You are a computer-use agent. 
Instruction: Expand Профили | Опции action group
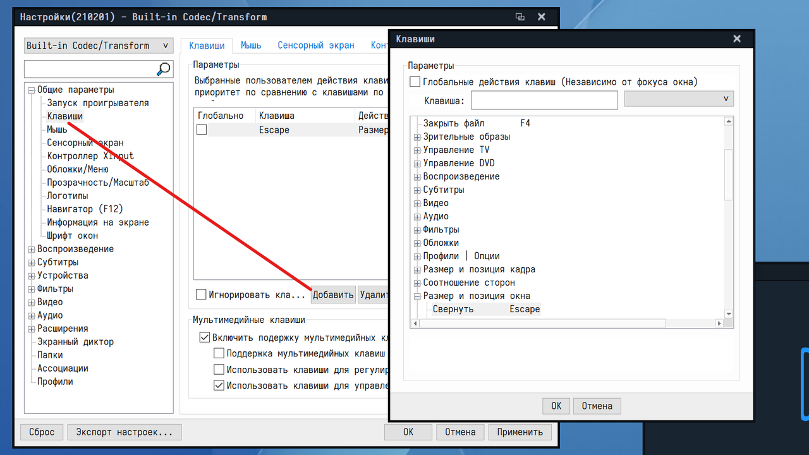tap(417, 257)
